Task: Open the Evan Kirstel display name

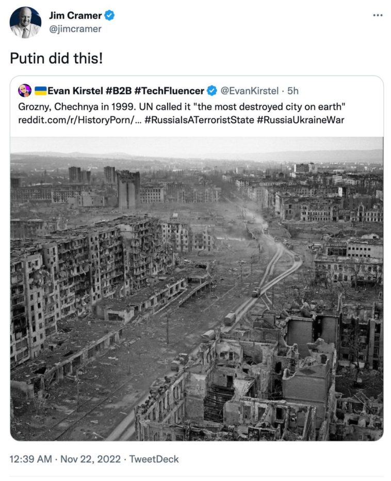Action: click(x=75, y=91)
